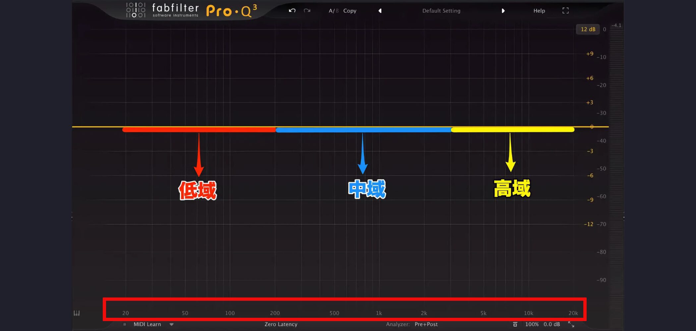Image resolution: width=696 pixels, height=331 pixels.
Task: Click the +9 gain scale label
Action: tap(590, 54)
